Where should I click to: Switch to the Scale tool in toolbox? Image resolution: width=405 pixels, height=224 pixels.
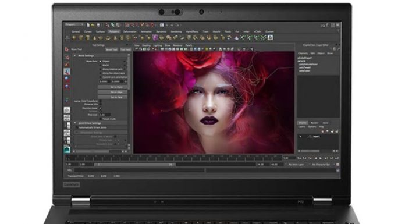coord(67,86)
